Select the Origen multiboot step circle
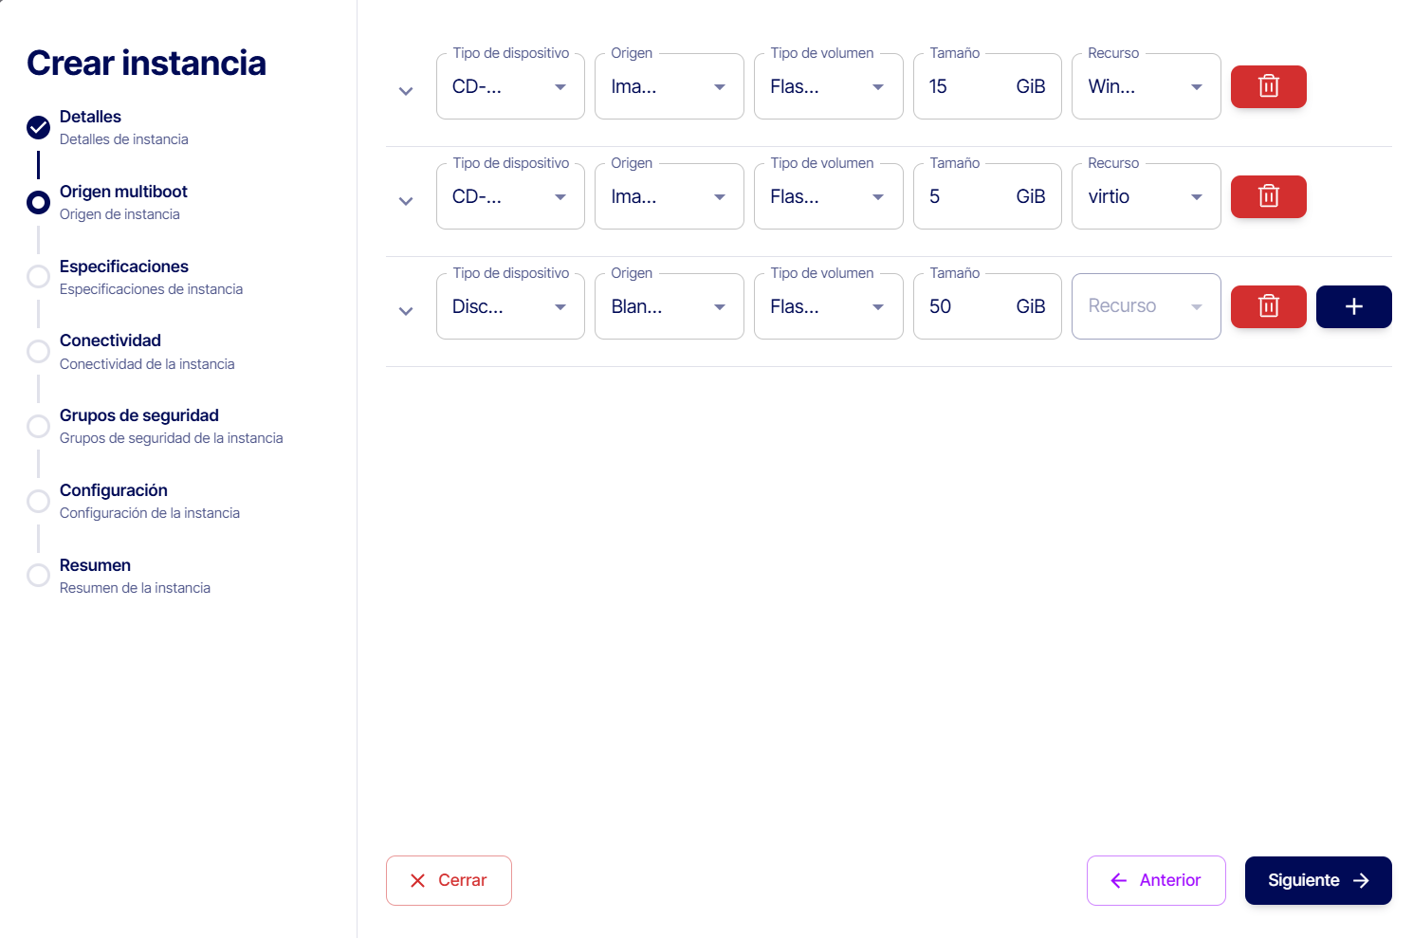 [38, 202]
